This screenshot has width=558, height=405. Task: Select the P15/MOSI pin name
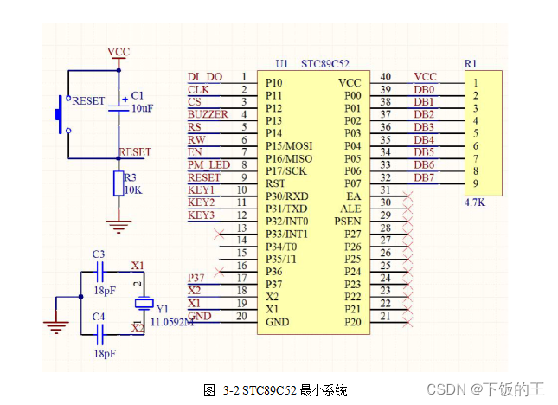[x=289, y=146]
